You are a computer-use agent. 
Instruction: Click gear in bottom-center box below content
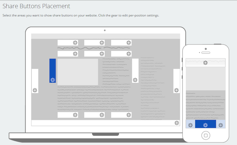click(x=102, y=115)
